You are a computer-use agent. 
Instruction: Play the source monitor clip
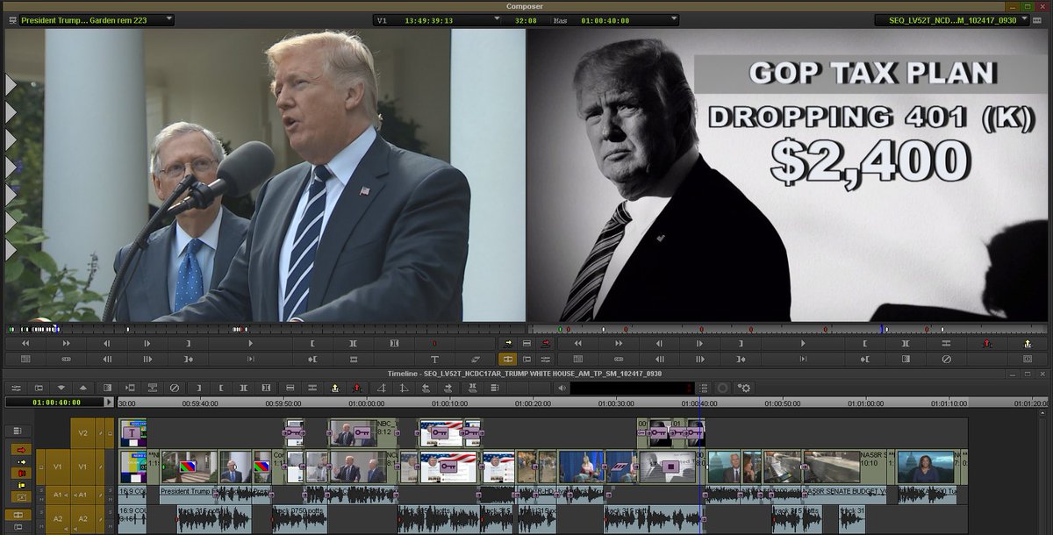pos(250,343)
